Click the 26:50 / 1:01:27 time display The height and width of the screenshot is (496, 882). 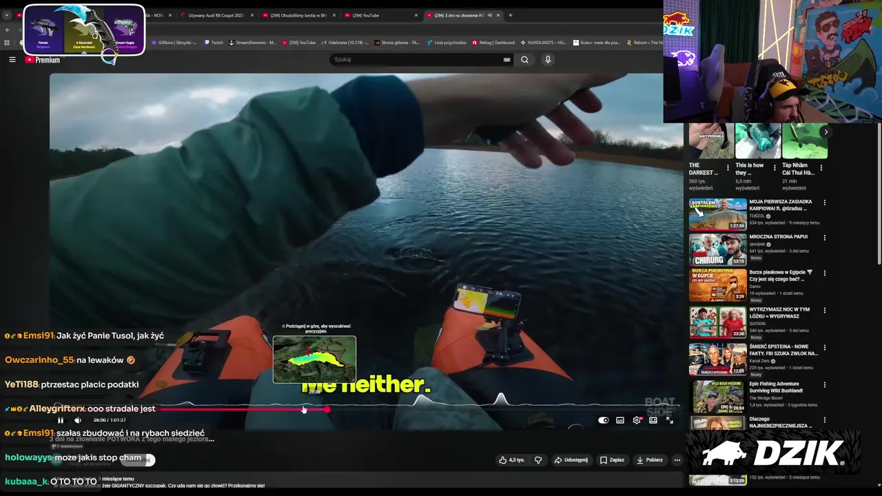click(x=110, y=420)
